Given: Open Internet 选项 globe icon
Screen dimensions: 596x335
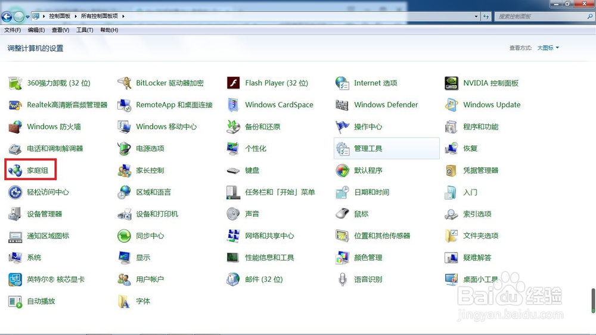Looking at the screenshot, I should [343, 83].
